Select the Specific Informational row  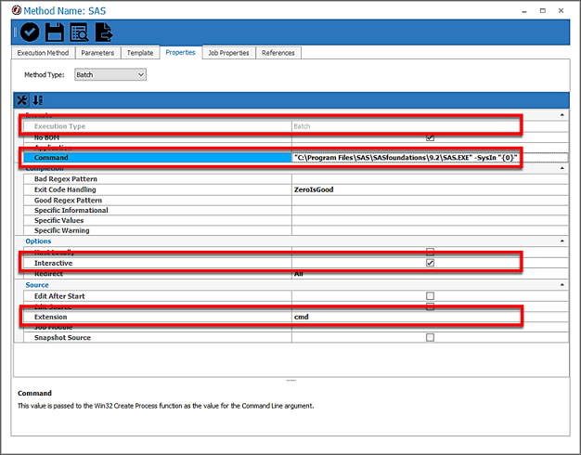click(296, 210)
